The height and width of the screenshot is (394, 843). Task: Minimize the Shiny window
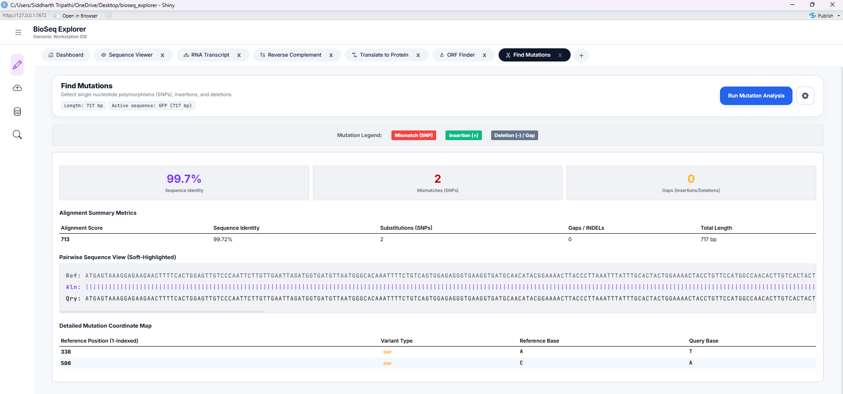pyautogui.click(x=792, y=5)
